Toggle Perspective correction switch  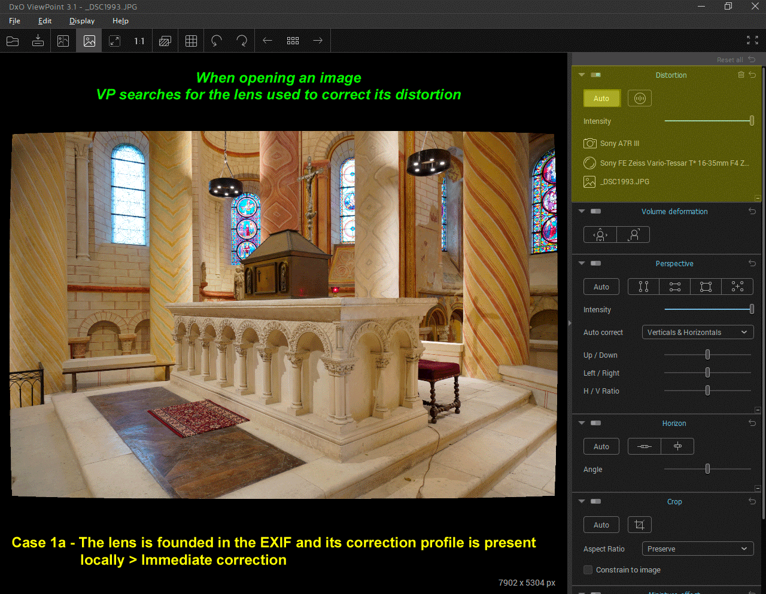[595, 263]
